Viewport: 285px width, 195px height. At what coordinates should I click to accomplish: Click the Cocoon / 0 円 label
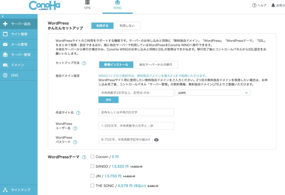107,157
